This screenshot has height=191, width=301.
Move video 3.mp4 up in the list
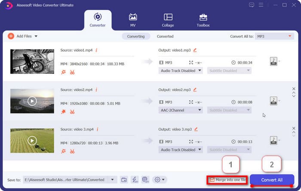point(294,132)
